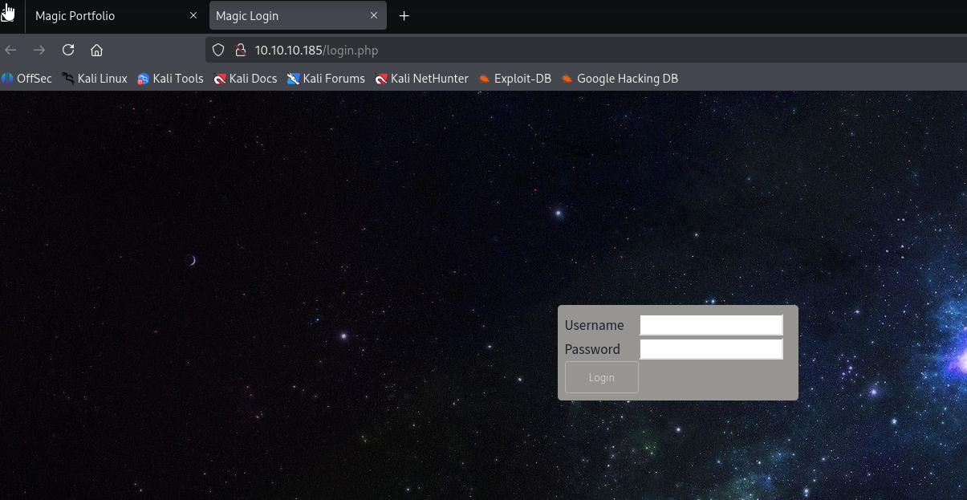Open the Kali Linux bookmark

click(95, 79)
